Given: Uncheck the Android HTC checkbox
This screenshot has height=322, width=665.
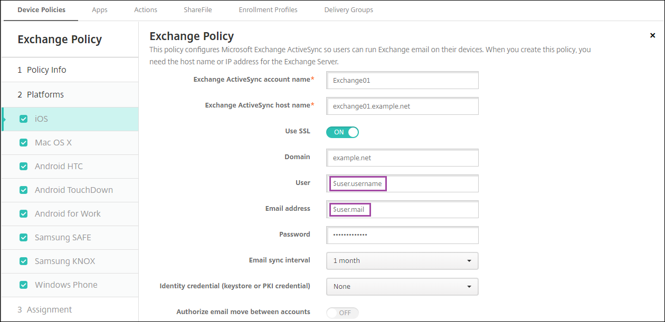Looking at the screenshot, I should point(23,167).
